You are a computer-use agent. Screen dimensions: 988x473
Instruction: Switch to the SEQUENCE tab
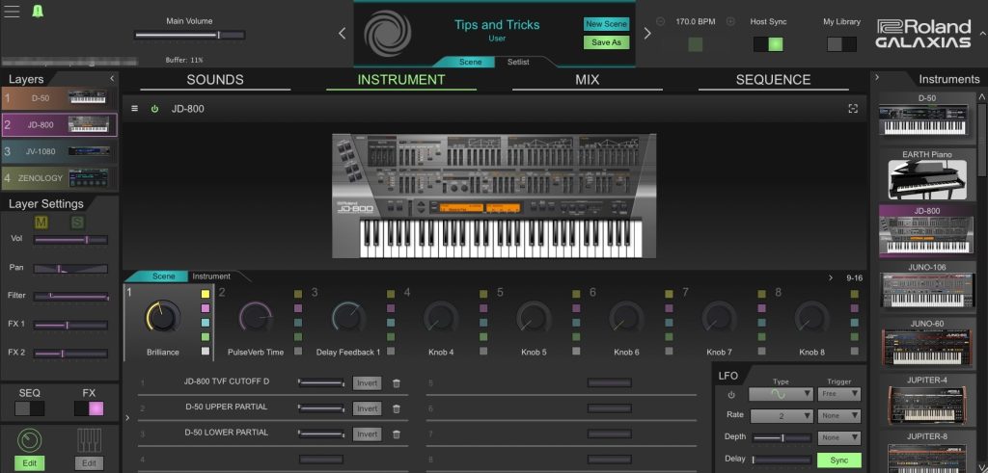tap(773, 80)
